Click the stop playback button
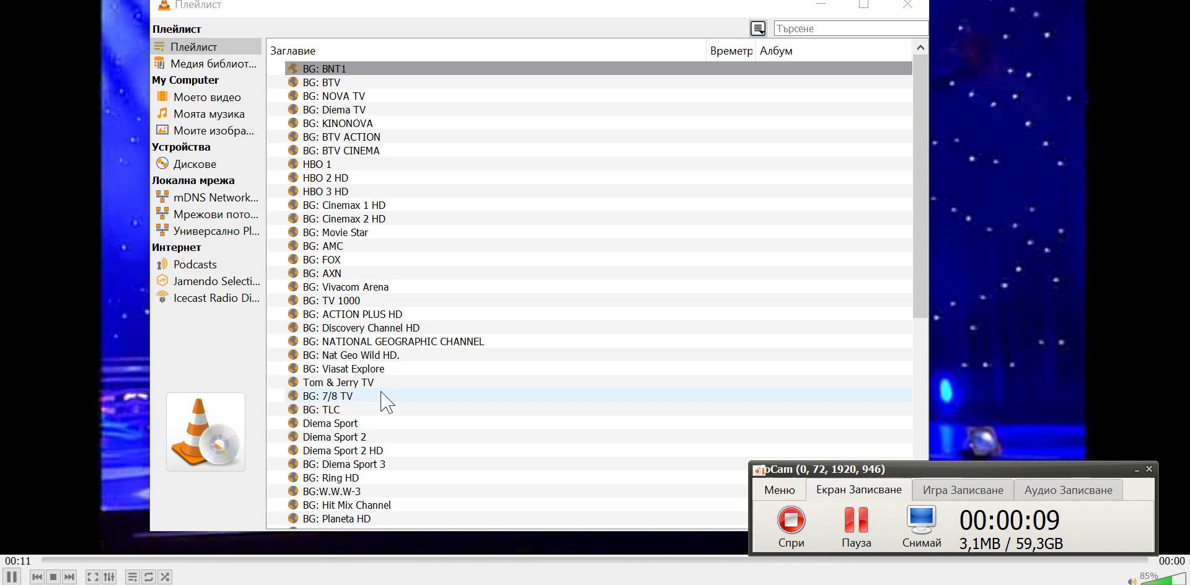The width and height of the screenshot is (1190, 585). click(x=53, y=577)
